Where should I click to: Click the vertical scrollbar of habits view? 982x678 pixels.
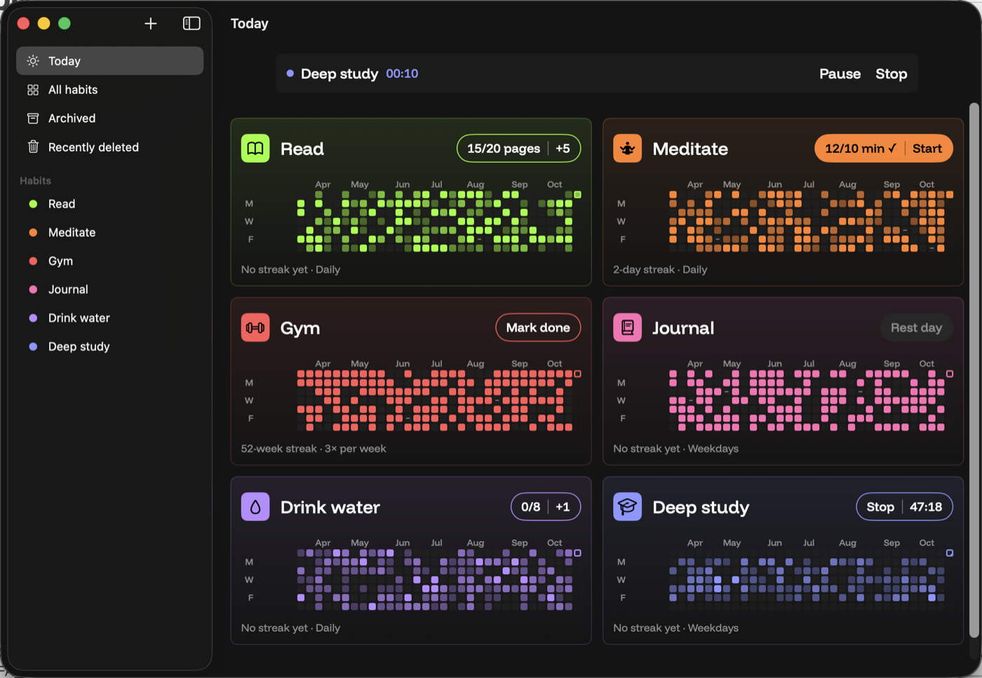(974, 370)
